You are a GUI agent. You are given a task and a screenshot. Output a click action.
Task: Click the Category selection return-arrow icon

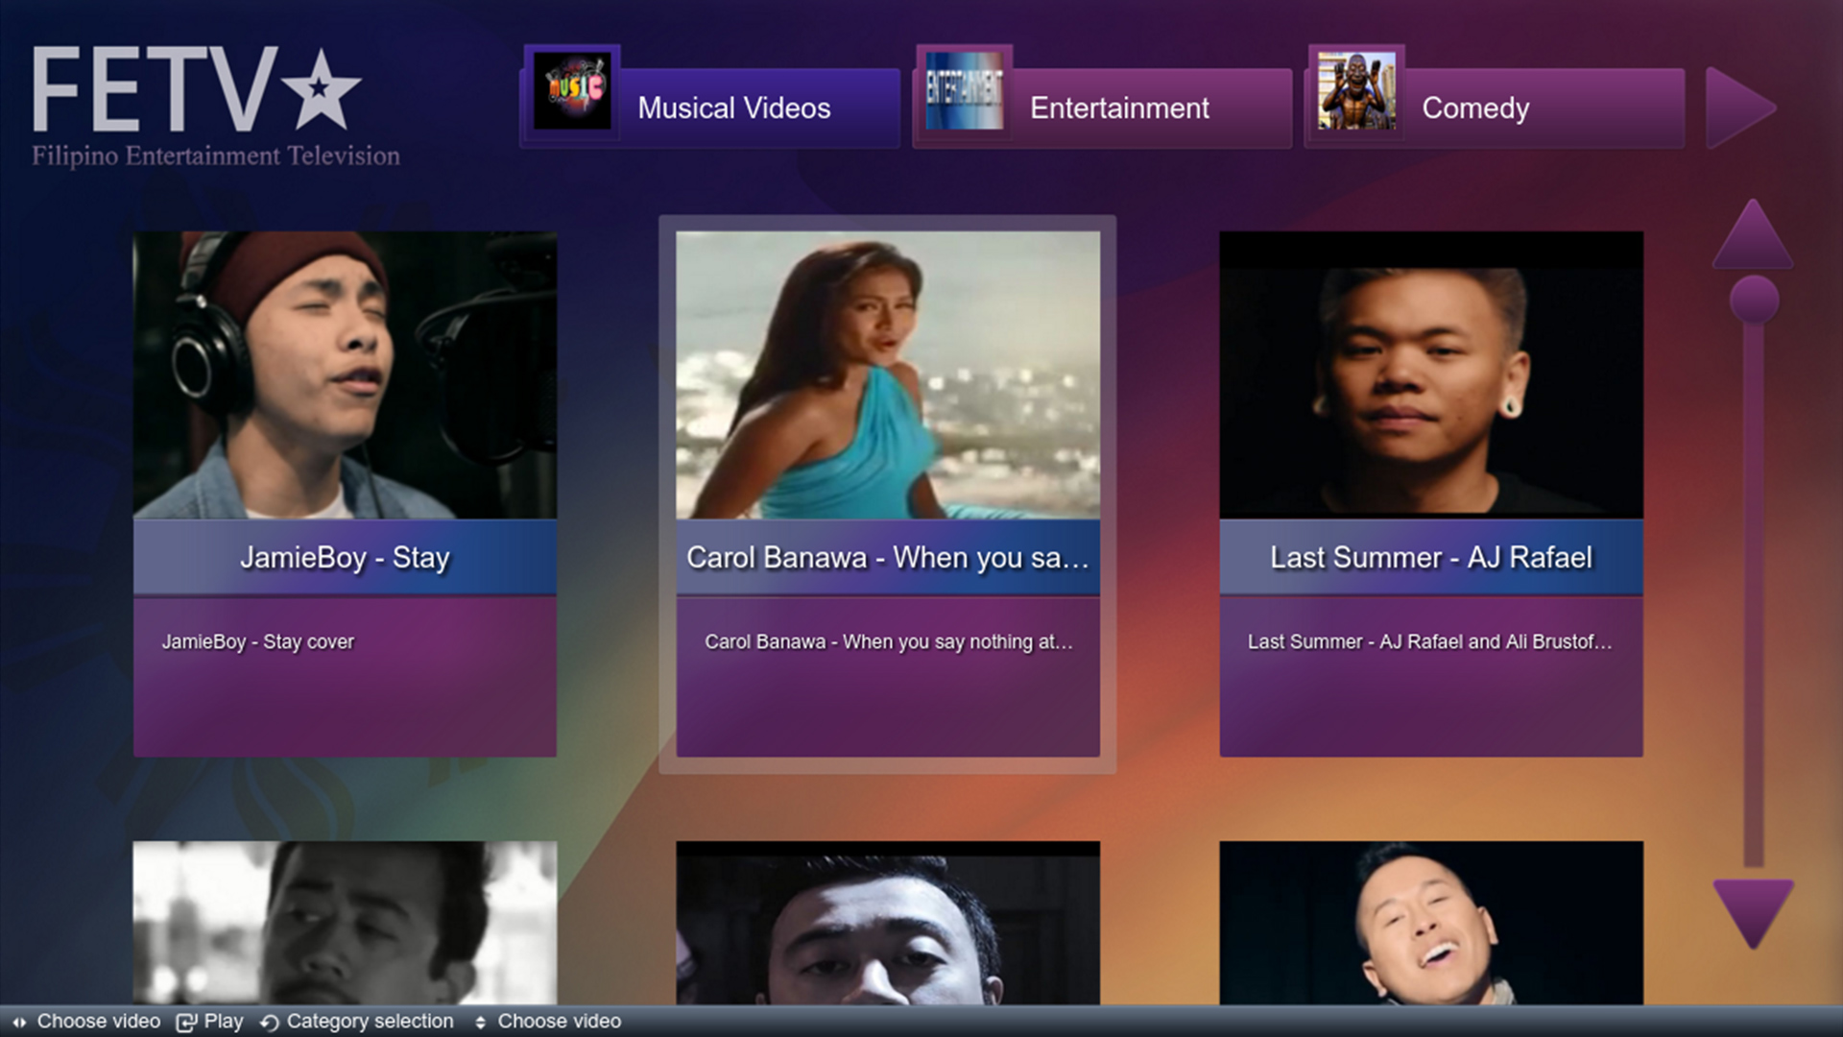coord(269,1022)
